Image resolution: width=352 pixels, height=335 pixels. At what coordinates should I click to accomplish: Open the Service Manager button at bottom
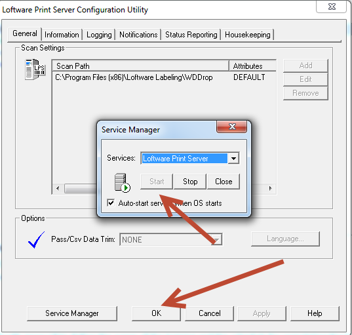pyautogui.click(x=72, y=313)
